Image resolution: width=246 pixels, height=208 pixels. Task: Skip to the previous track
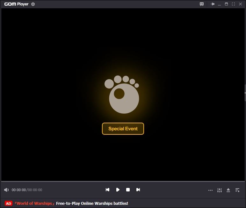coord(107,190)
